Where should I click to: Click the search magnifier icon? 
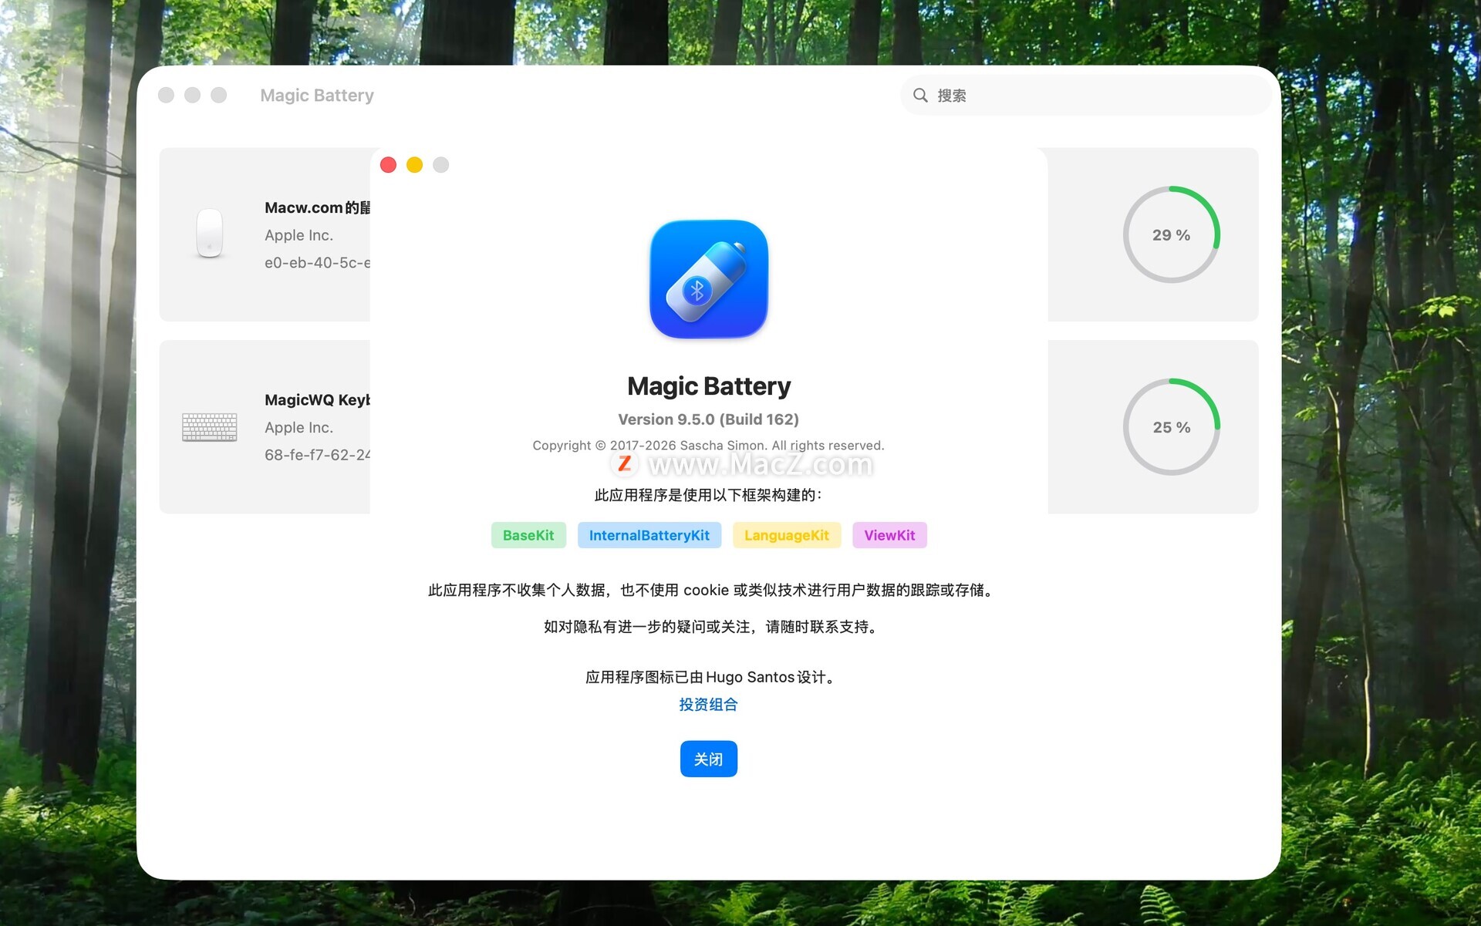click(x=920, y=95)
